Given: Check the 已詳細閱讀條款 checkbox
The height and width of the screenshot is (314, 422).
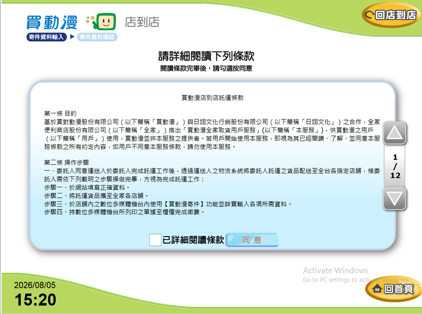Looking at the screenshot, I should (155, 240).
